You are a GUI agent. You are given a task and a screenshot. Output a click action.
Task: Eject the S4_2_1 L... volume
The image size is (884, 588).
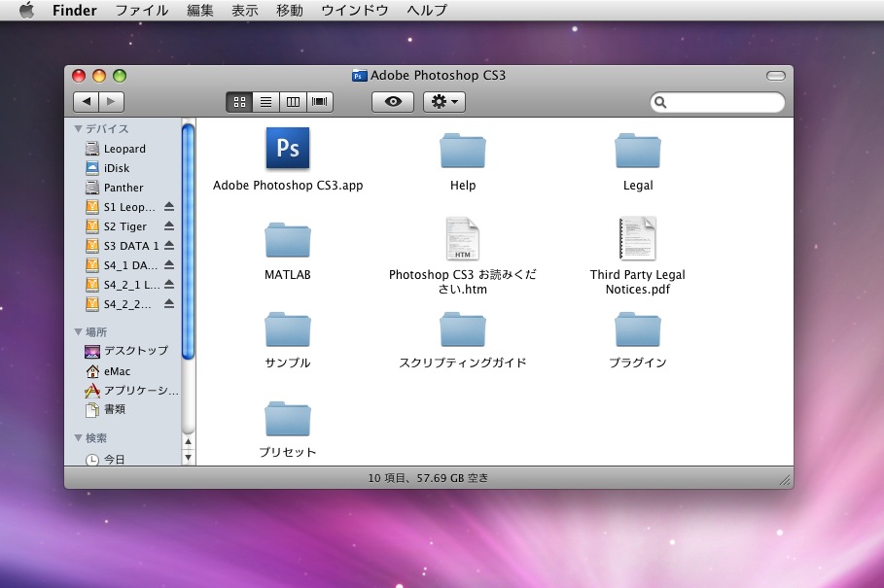(x=169, y=285)
